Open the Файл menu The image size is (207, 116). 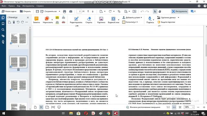click(x=4, y=6)
